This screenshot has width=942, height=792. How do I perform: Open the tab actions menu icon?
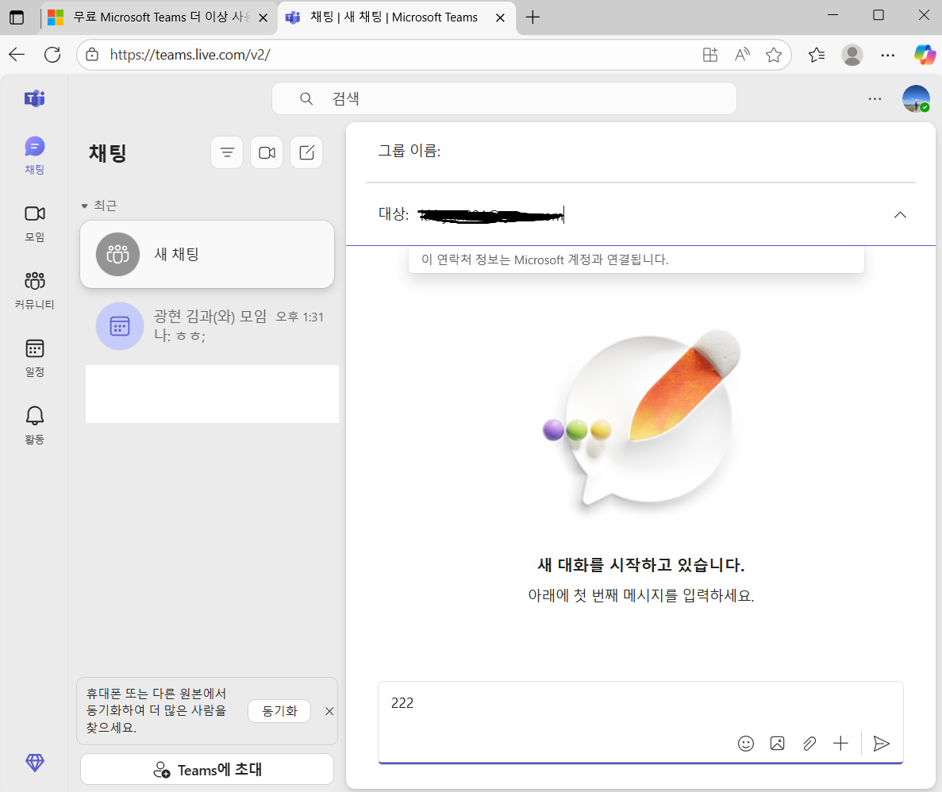(17, 17)
